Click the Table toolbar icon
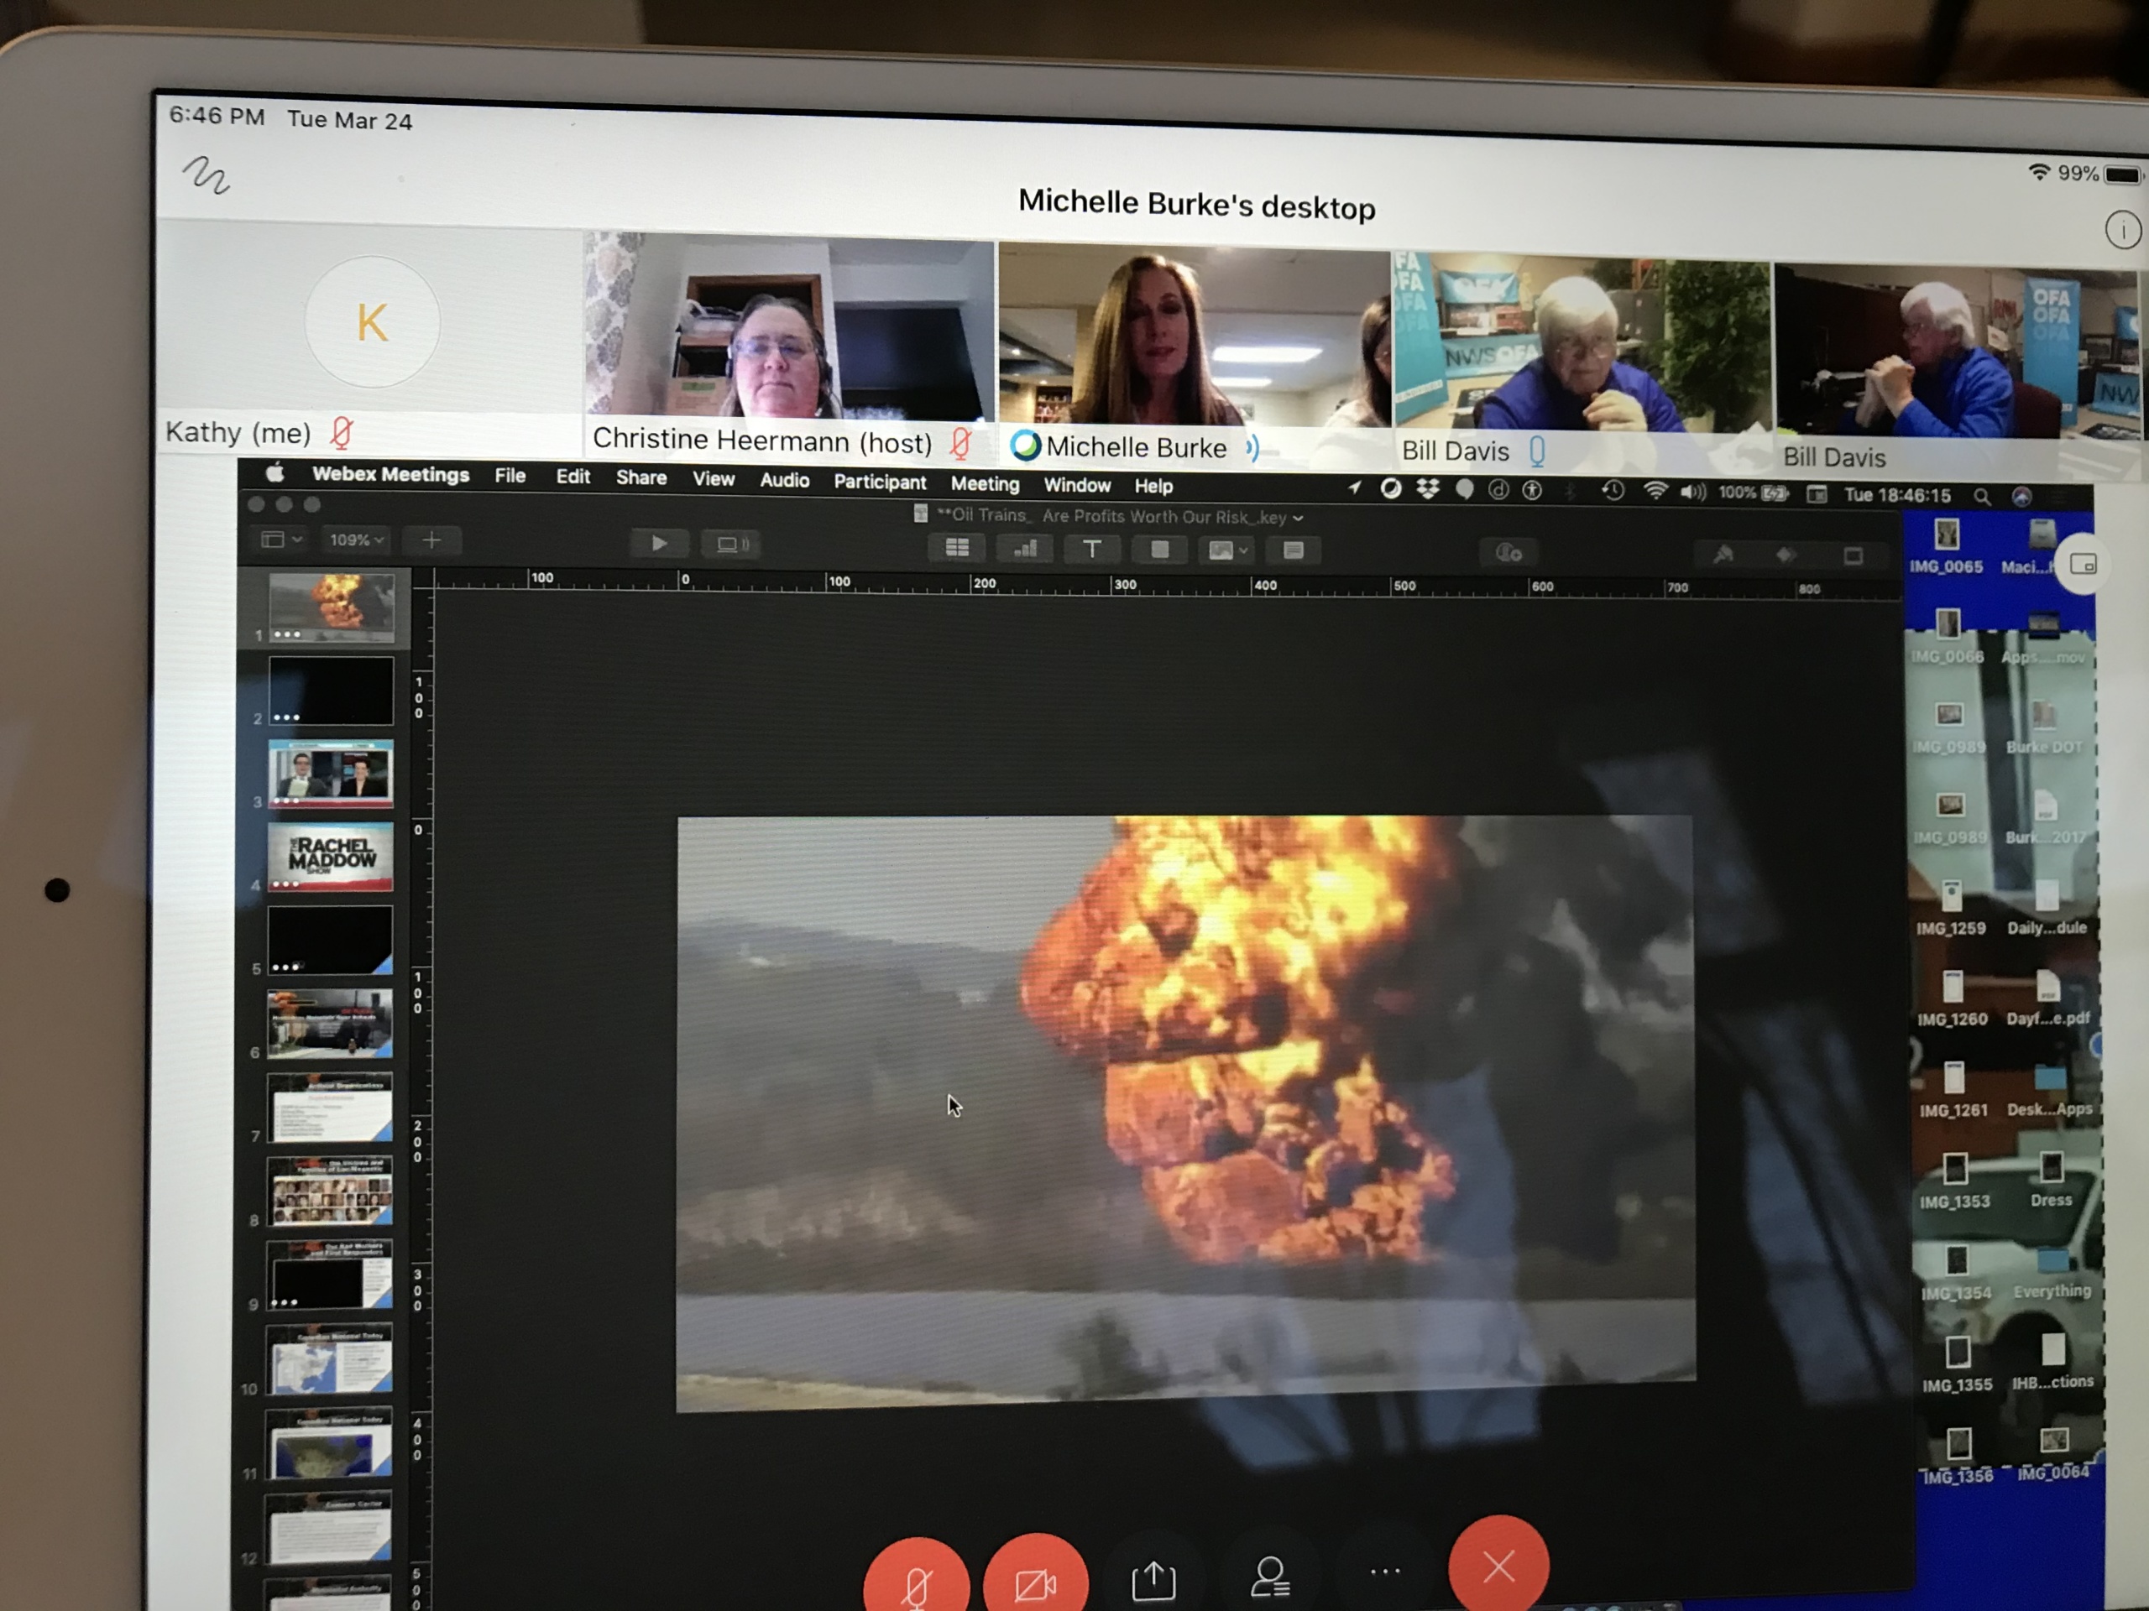 957,548
